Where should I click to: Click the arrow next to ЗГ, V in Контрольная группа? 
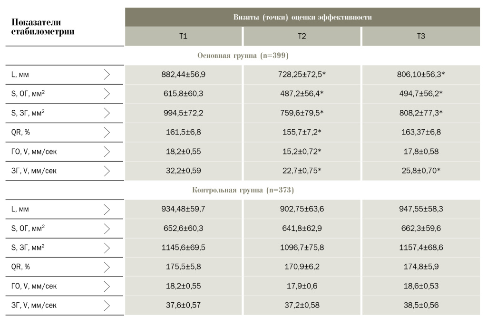tap(107, 305)
